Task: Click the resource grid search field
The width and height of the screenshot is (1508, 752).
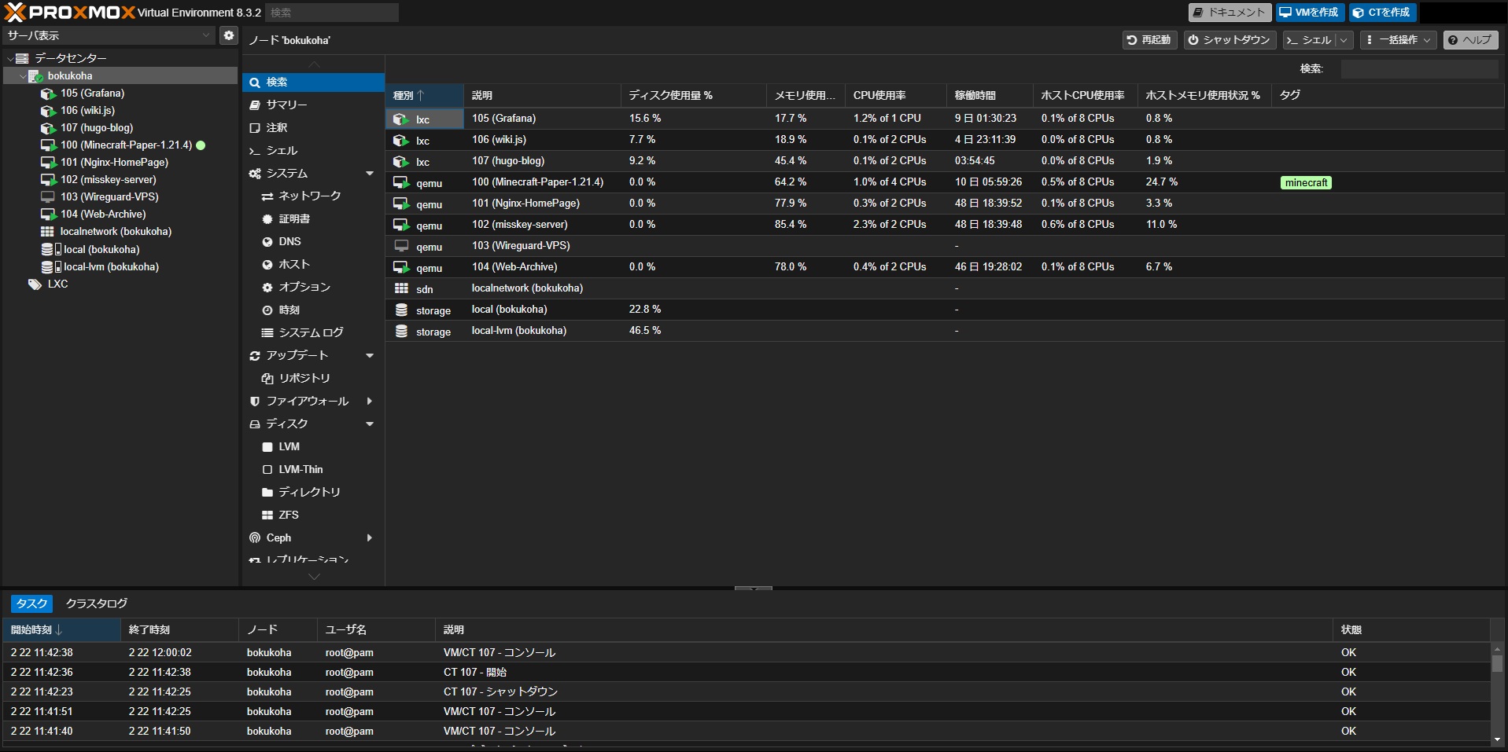Action: 1418,69
